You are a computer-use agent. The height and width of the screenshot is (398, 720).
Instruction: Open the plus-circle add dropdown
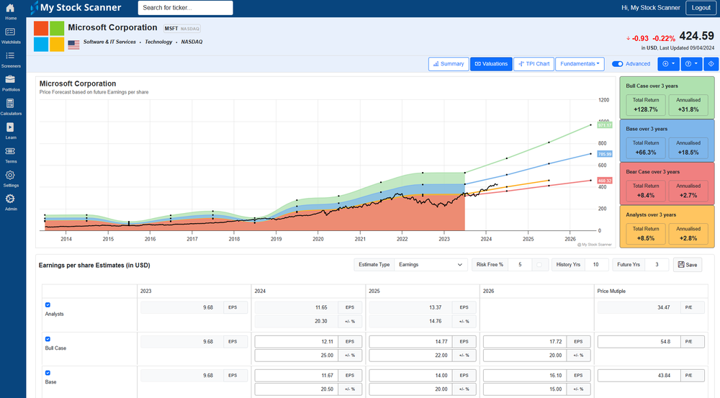(668, 64)
